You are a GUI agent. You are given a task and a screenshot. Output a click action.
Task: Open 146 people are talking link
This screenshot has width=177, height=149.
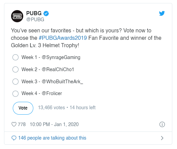click(x=52, y=138)
